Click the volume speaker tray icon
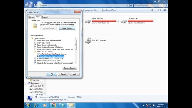192x108 pixels. (154, 105)
